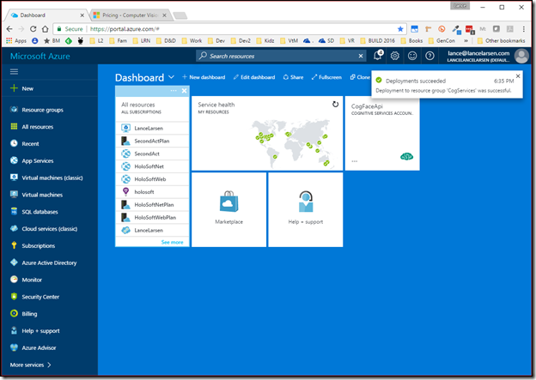536x380 pixels.
Task: Open the BUILD 2016 bookmarks folder
Action: coord(378,40)
